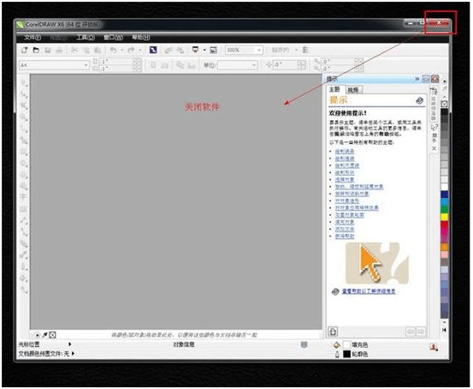Screen dimensions: 473x389
Task: Click the New document icon in toolbar
Action: pos(24,50)
